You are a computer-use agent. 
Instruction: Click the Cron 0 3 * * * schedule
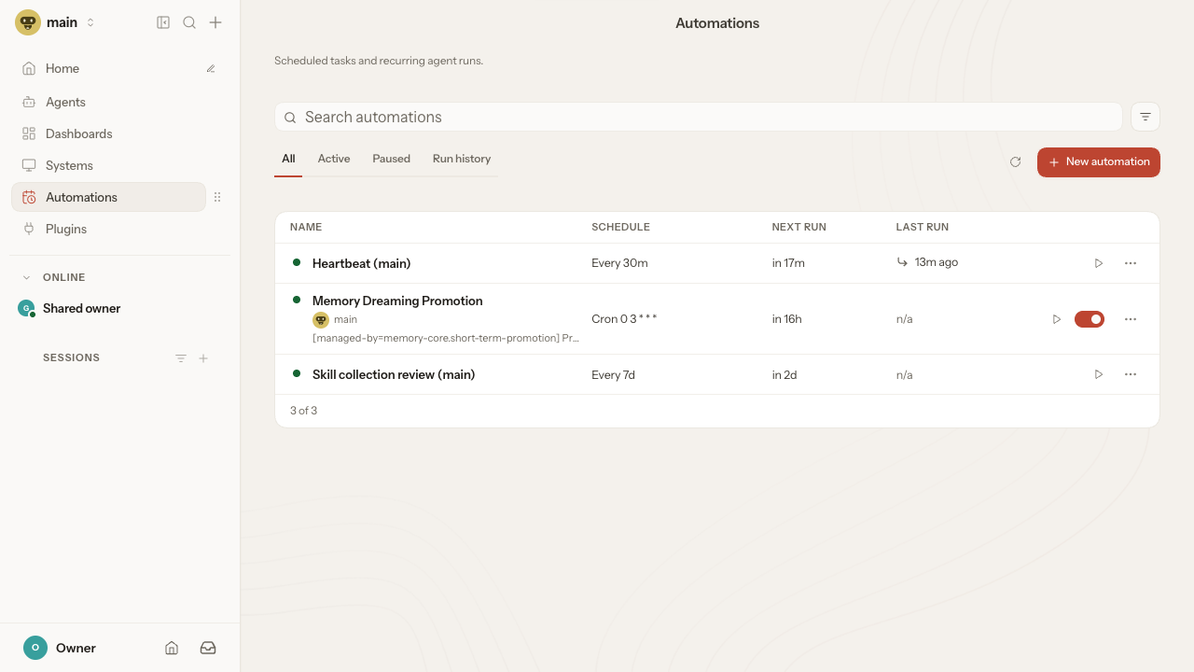pos(624,319)
